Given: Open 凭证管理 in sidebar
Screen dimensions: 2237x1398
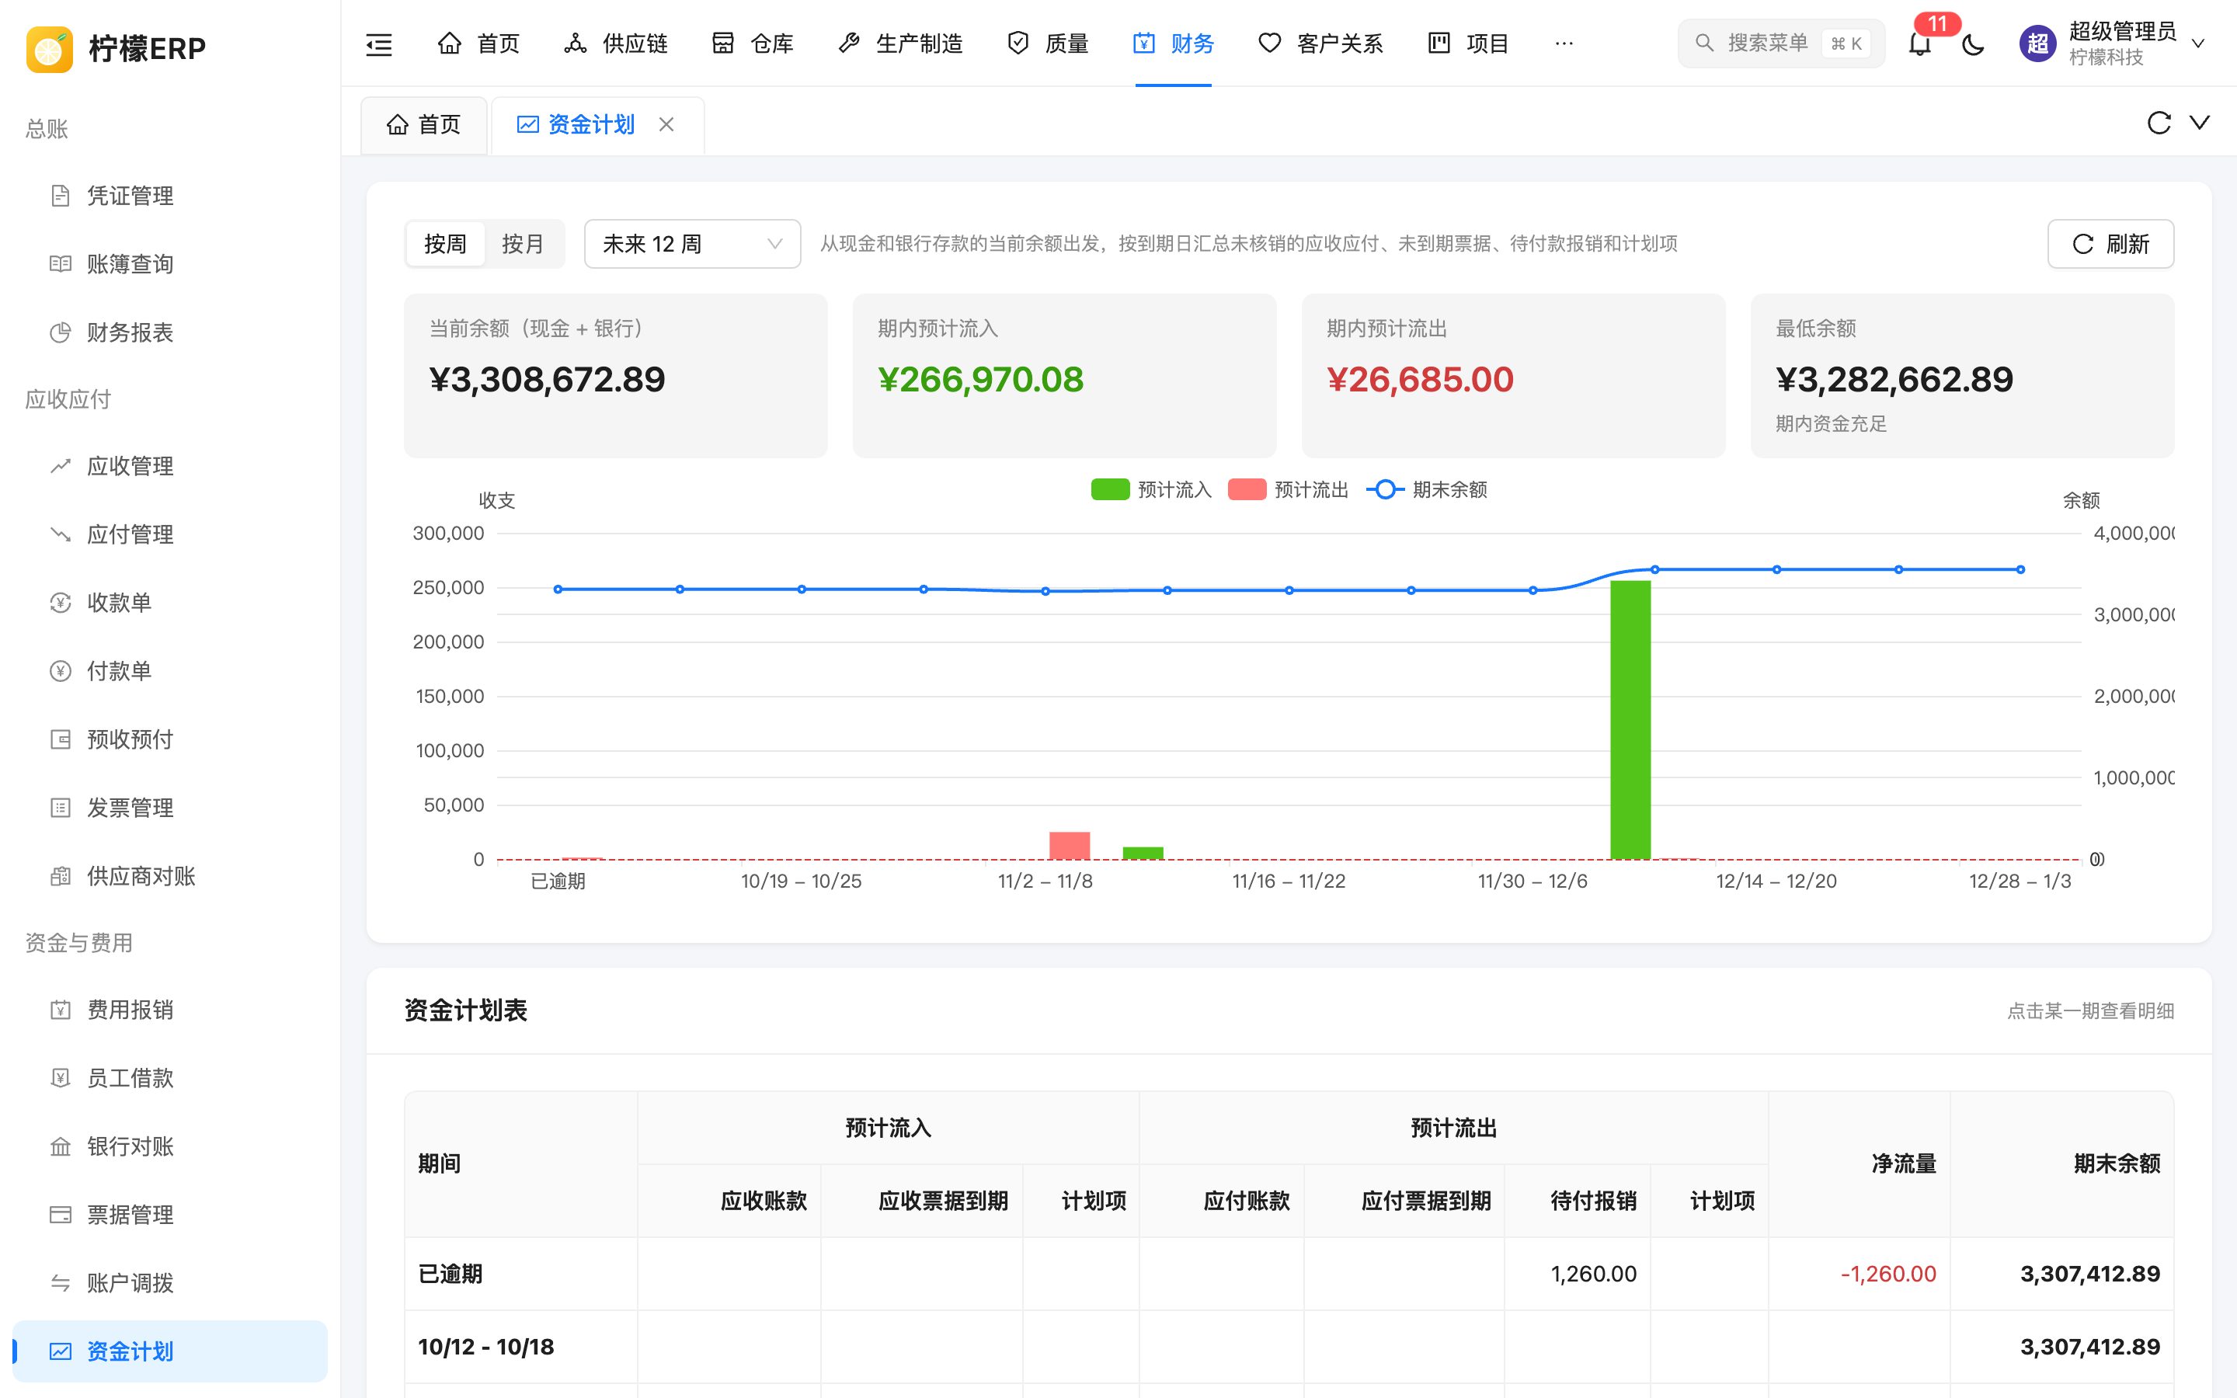Looking at the screenshot, I should [170, 196].
